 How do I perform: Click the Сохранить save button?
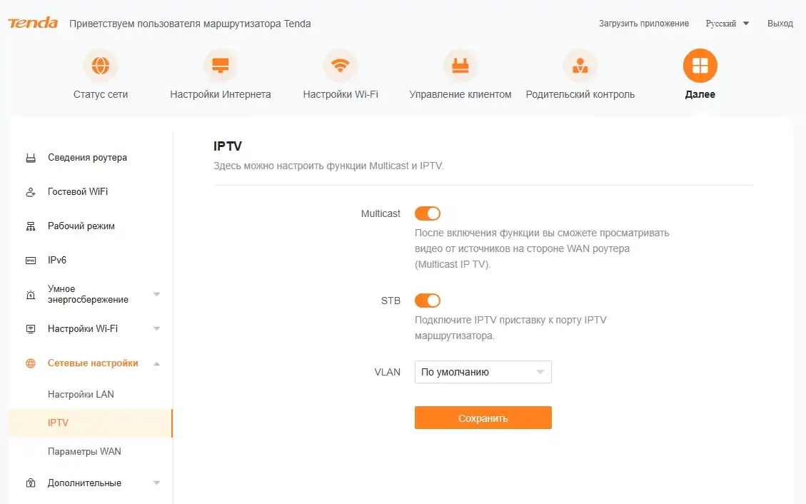[483, 418]
